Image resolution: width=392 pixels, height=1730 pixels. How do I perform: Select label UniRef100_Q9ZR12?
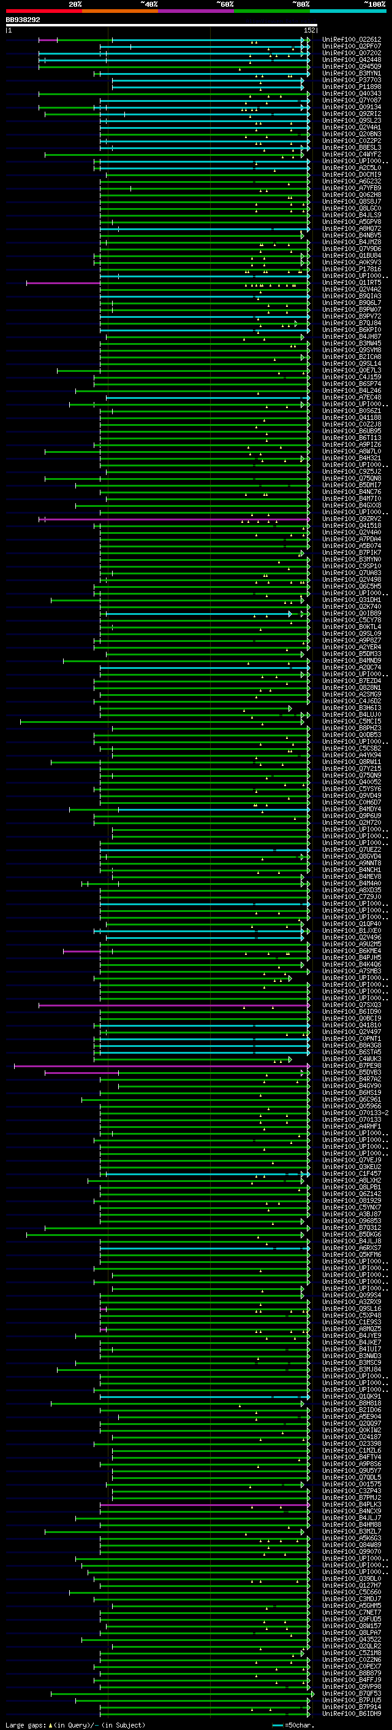(352, 114)
